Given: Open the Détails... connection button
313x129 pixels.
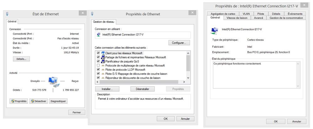Looking at the screenshot, I should pos(21,59).
